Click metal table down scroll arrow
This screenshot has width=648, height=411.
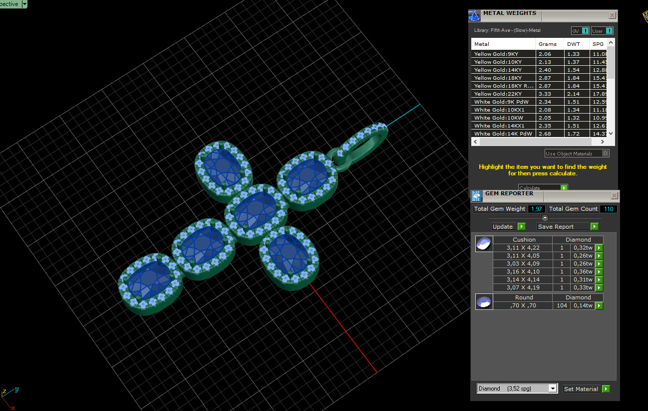pyautogui.click(x=612, y=134)
